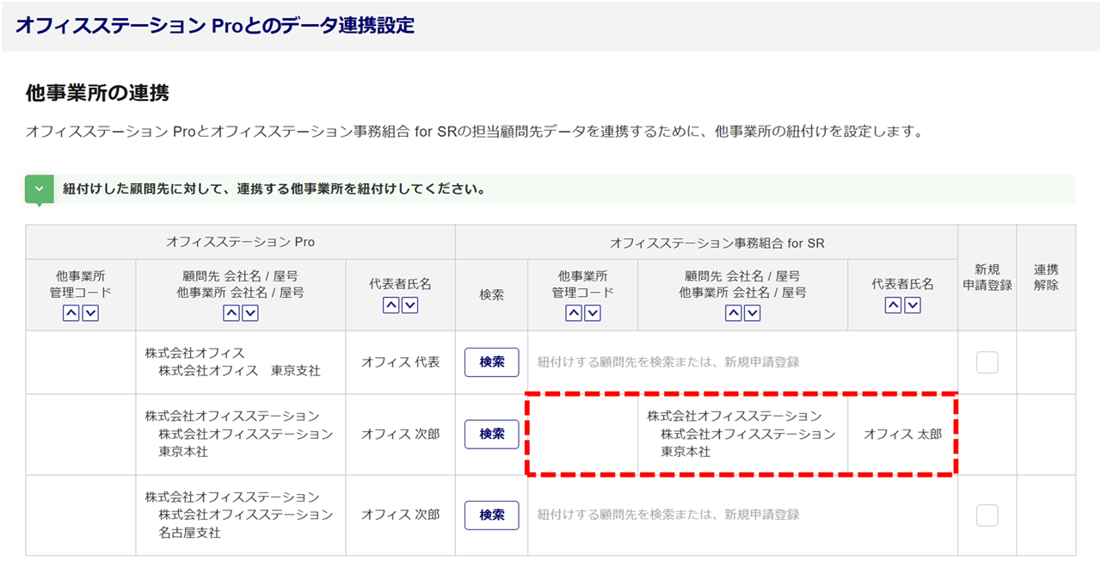Click 新規申請登録 column header
This screenshot has width=1101, height=562.
pyautogui.click(x=987, y=277)
